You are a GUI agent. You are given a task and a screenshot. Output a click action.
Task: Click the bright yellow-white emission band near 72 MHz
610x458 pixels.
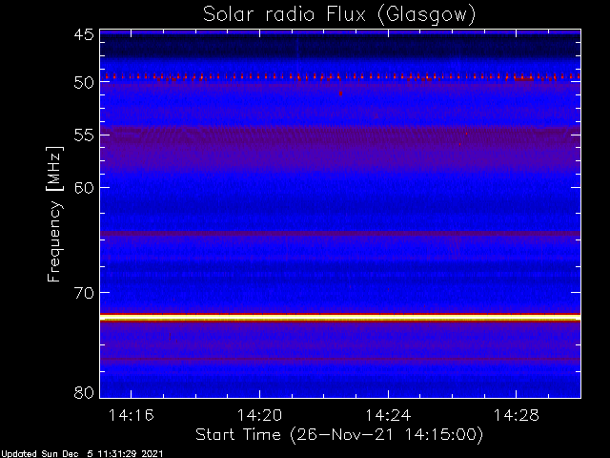340,318
